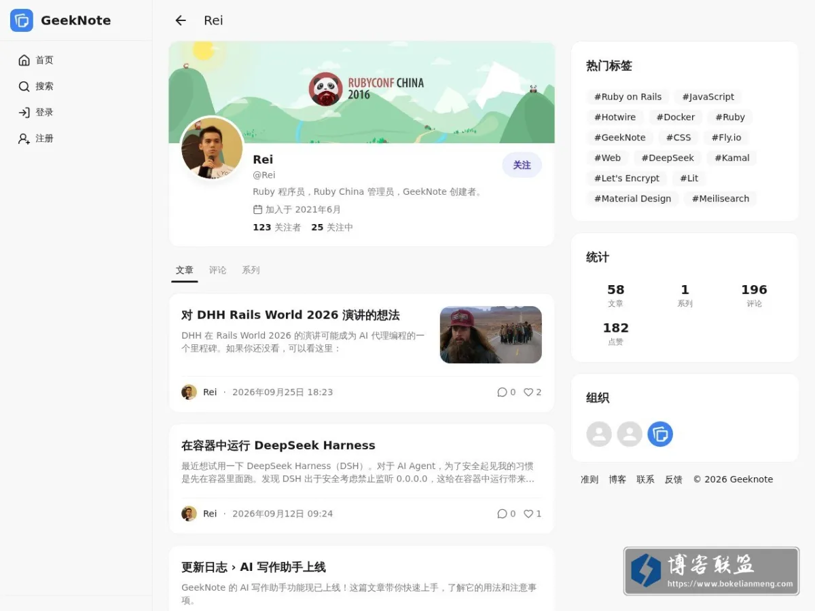Click the 1 系列 statistic

pos(685,295)
